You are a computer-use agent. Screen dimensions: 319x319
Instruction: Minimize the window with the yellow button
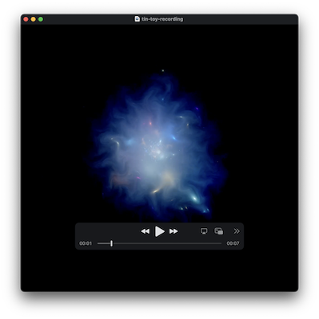[x=34, y=19]
